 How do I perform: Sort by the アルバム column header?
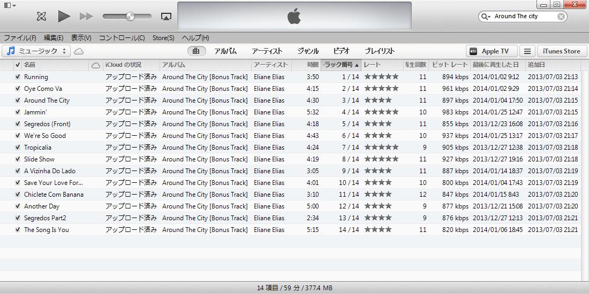pyautogui.click(x=206, y=65)
